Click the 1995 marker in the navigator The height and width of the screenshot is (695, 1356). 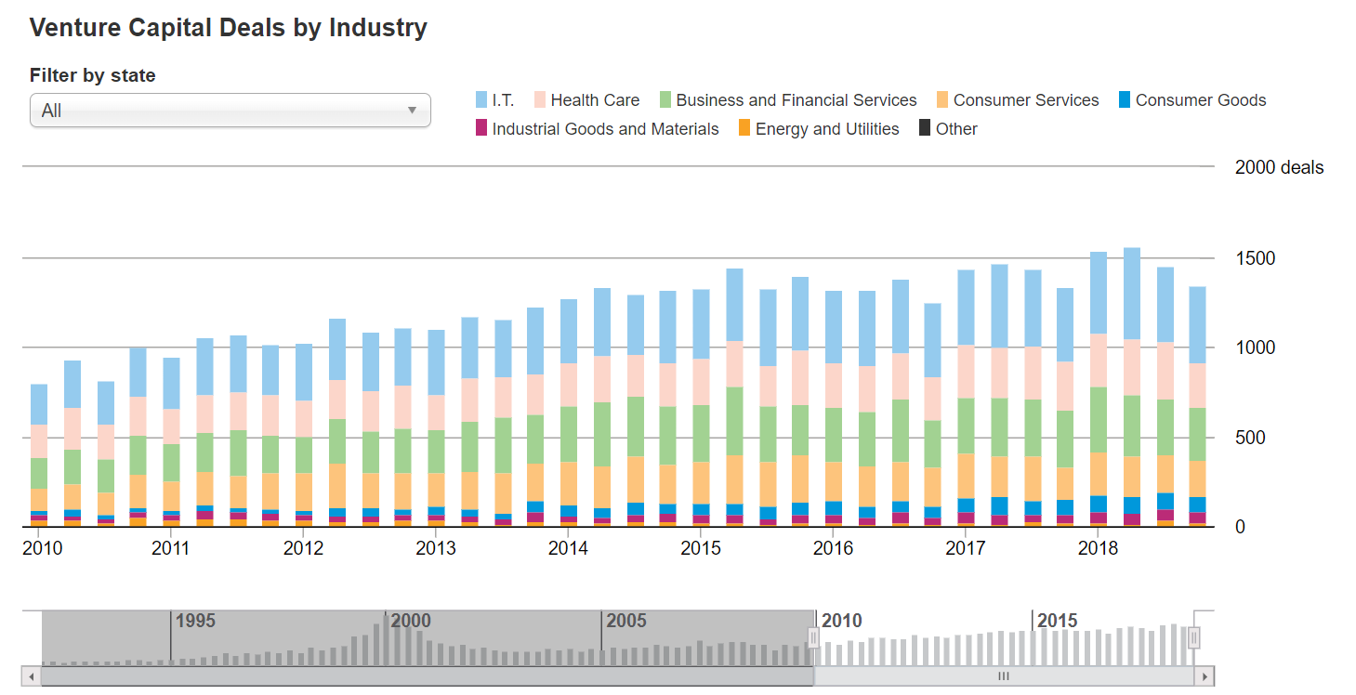195,621
